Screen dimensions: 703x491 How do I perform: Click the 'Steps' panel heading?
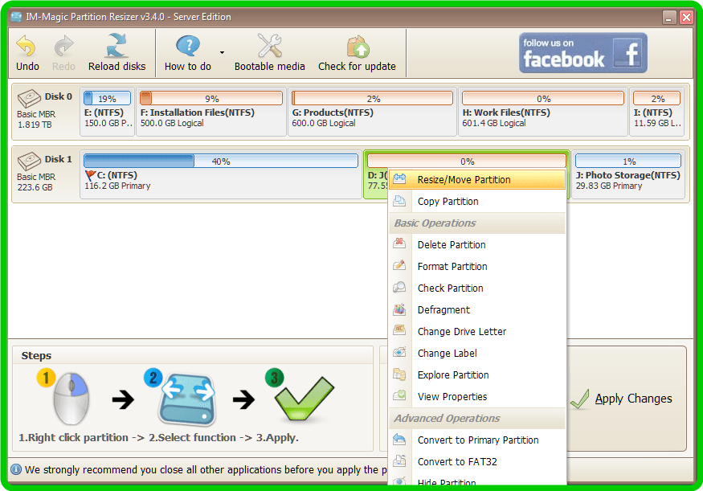click(x=36, y=355)
